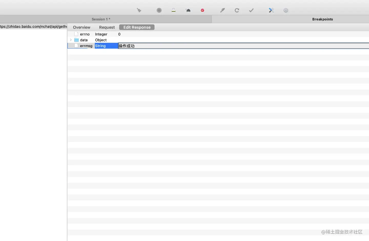369x241 pixels.
Task: Open the Tools wrench icon
Action: [x=271, y=10]
